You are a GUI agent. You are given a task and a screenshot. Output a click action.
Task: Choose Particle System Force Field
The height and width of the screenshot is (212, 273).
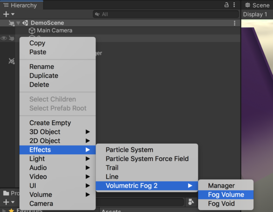147,159
